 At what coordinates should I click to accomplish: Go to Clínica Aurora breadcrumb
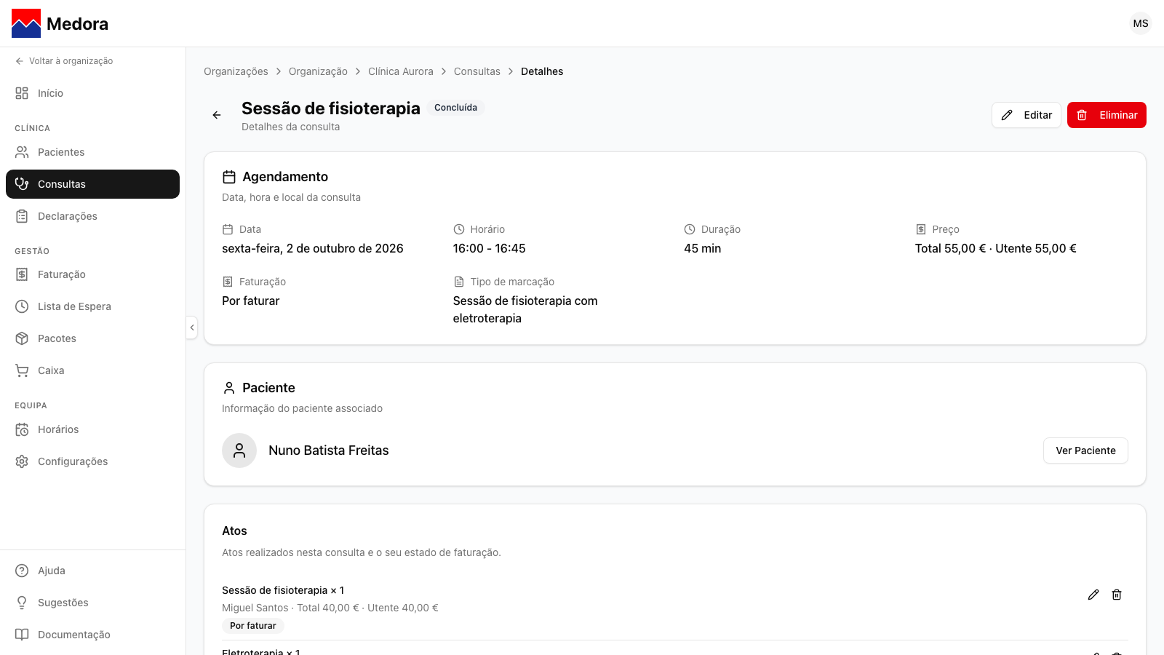[401, 71]
